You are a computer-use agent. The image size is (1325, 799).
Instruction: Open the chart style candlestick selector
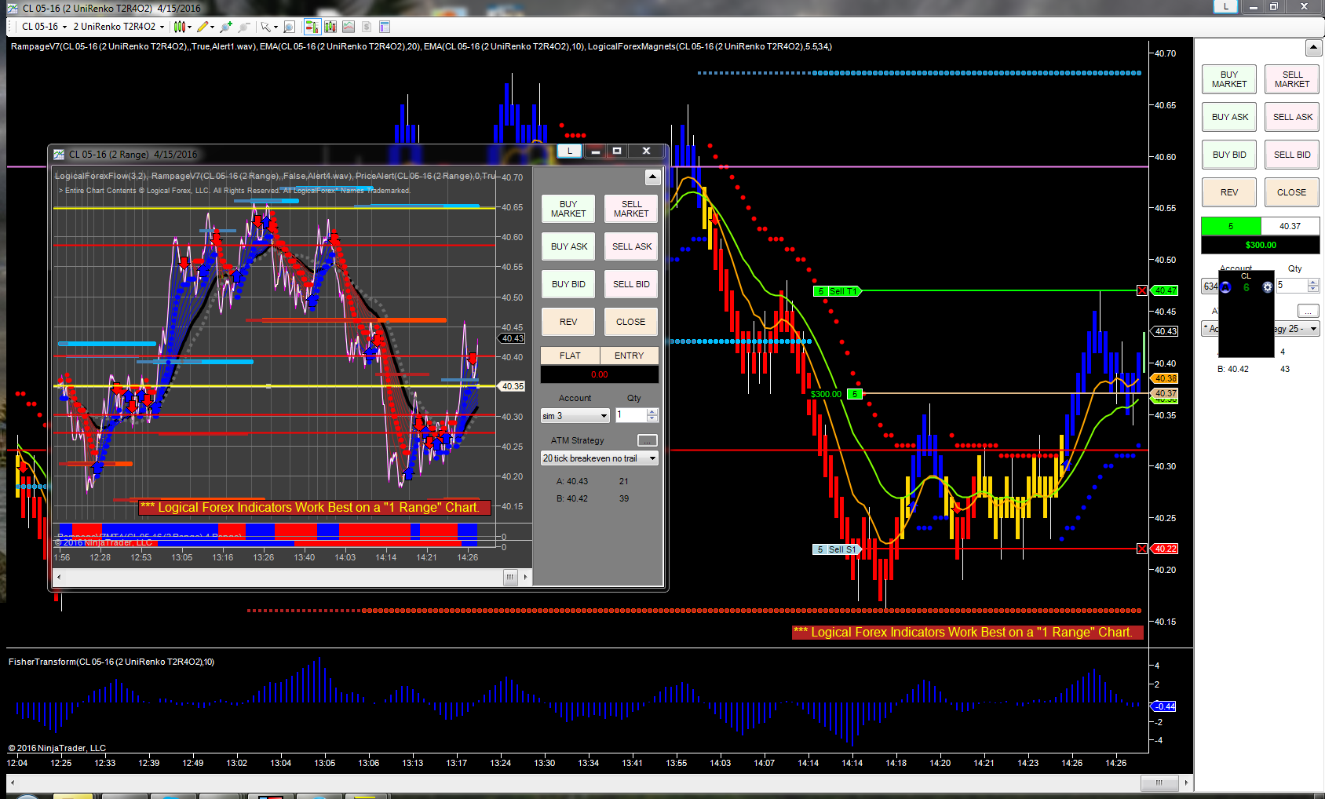180,27
